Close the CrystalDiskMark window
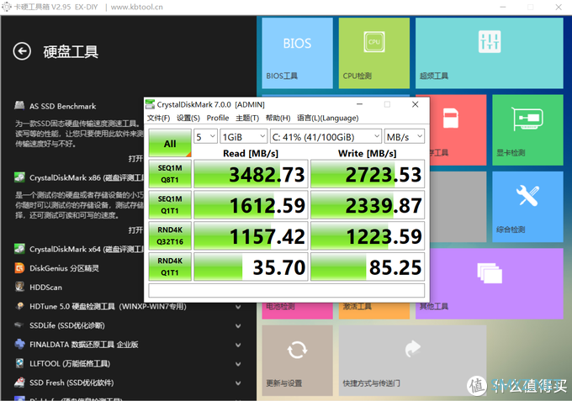Image resolution: width=572 pixels, height=401 pixels. [x=416, y=104]
